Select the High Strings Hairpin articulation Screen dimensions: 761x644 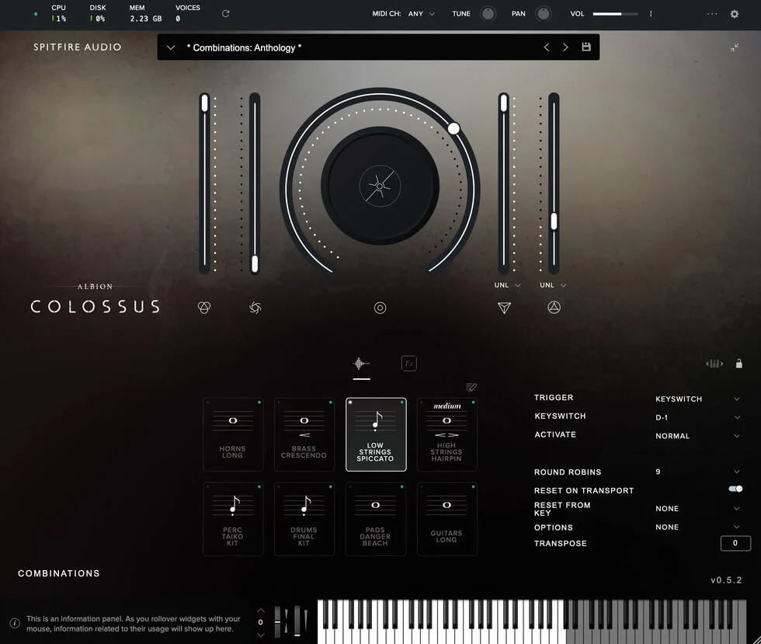click(447, 435)
